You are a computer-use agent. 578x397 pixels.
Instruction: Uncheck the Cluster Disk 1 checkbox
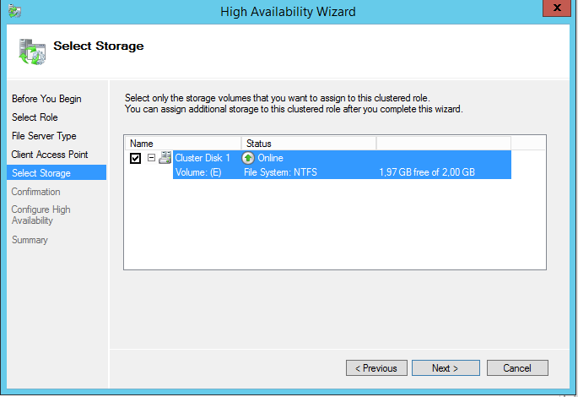(136, 159)
